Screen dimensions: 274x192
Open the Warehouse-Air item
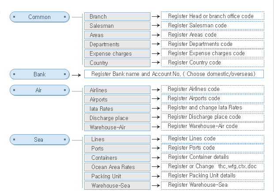tap(117, 127)
